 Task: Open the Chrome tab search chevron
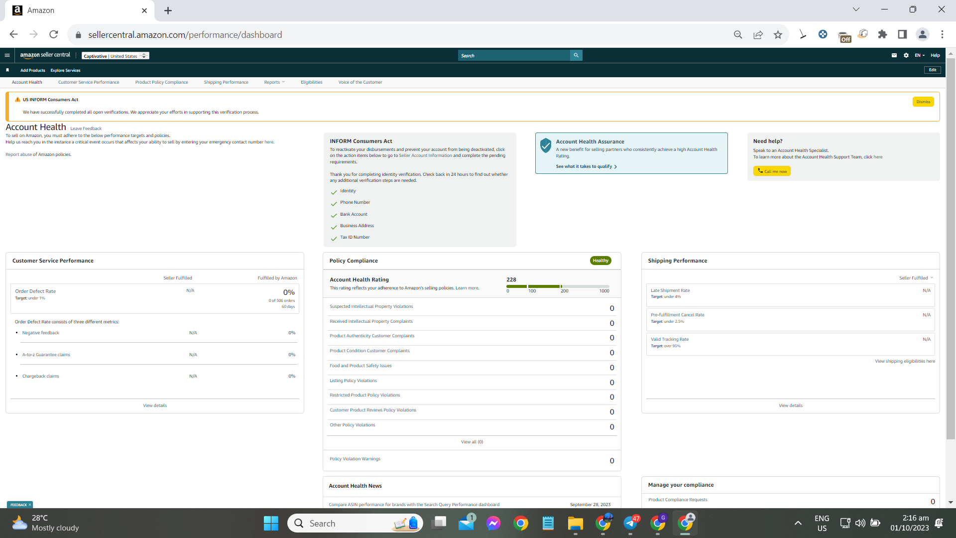click(856, 9)
